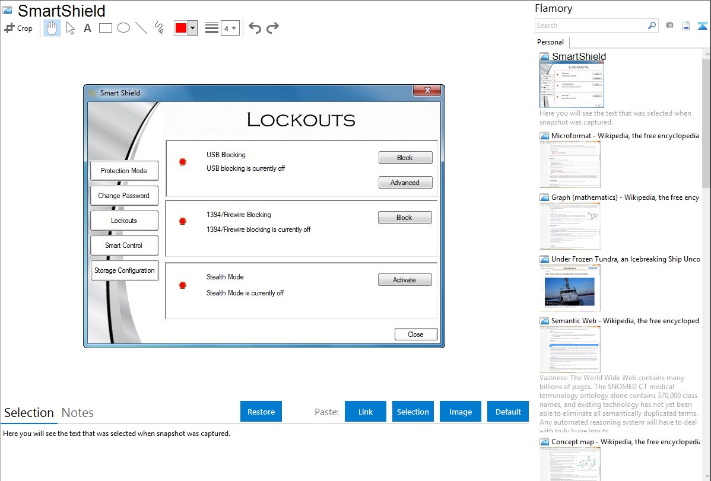Select the ellipse shape tool

click(x=123, y=28)
